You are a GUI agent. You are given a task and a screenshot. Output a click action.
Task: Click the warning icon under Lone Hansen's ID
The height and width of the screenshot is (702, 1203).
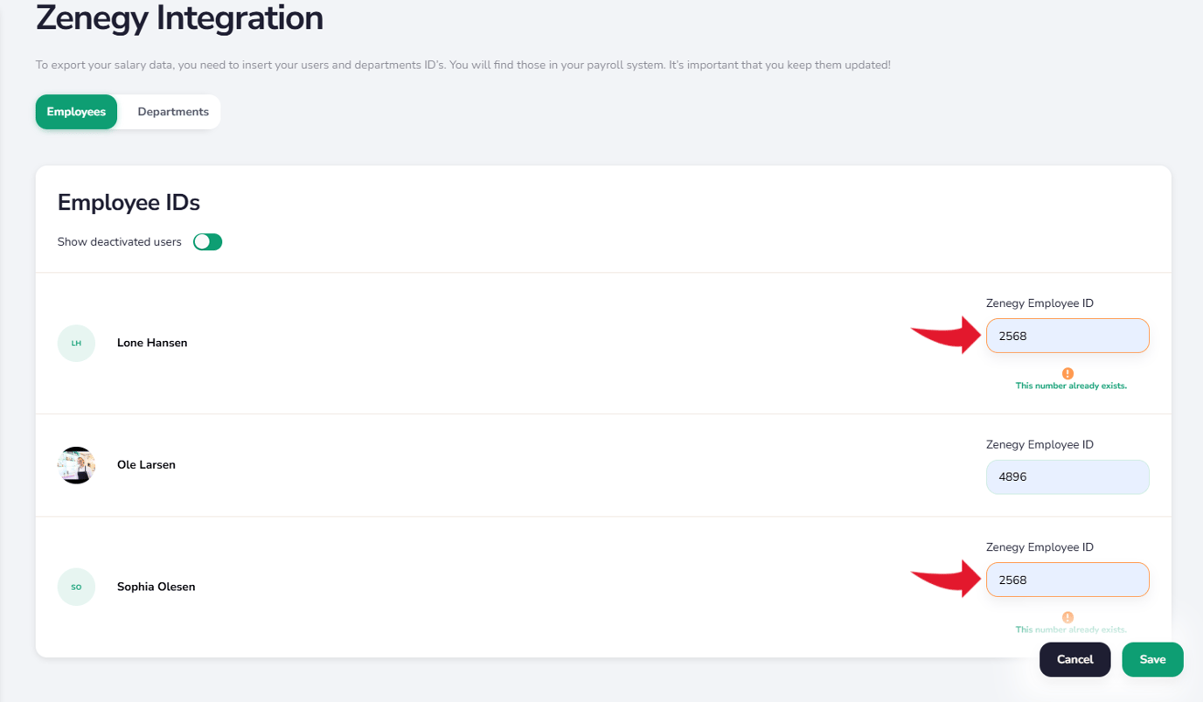tap(1067, 373)
